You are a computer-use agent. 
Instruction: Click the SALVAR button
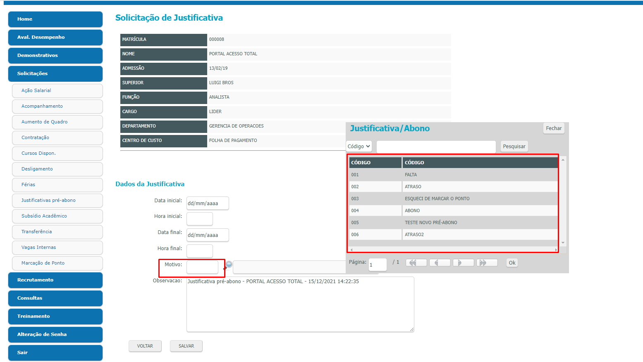[x=186, y=346]
